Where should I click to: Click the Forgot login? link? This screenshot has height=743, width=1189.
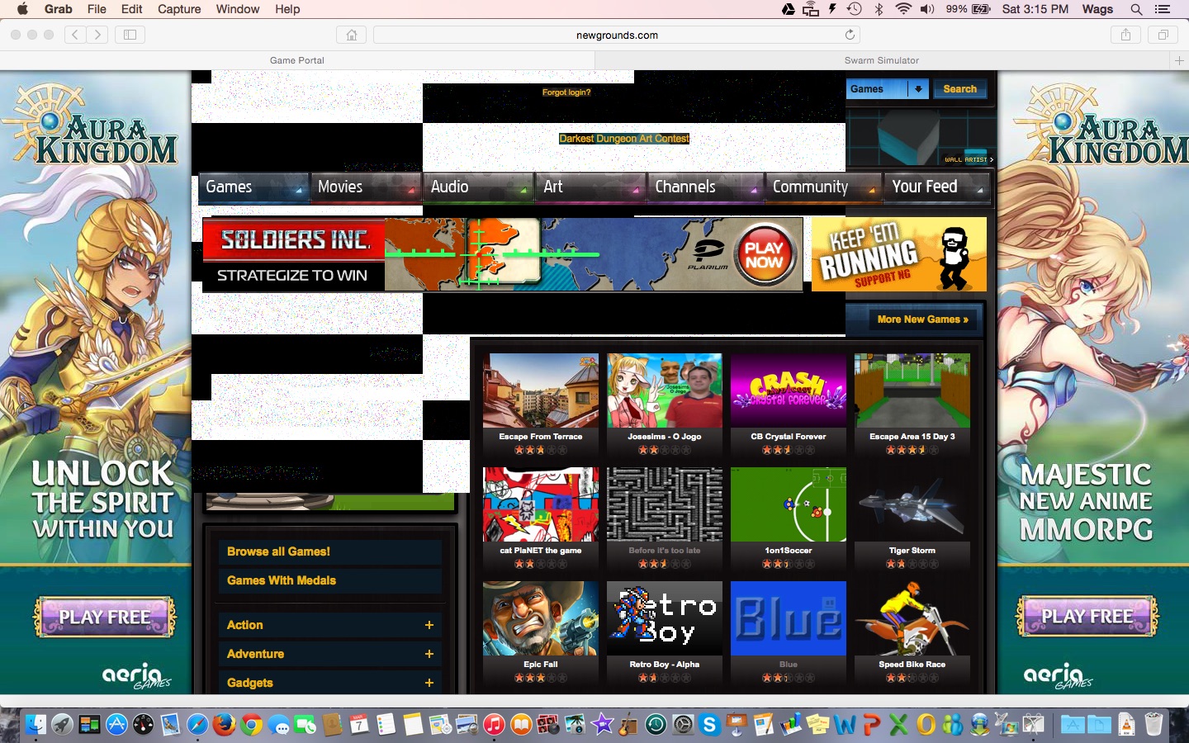coord(566,92)
